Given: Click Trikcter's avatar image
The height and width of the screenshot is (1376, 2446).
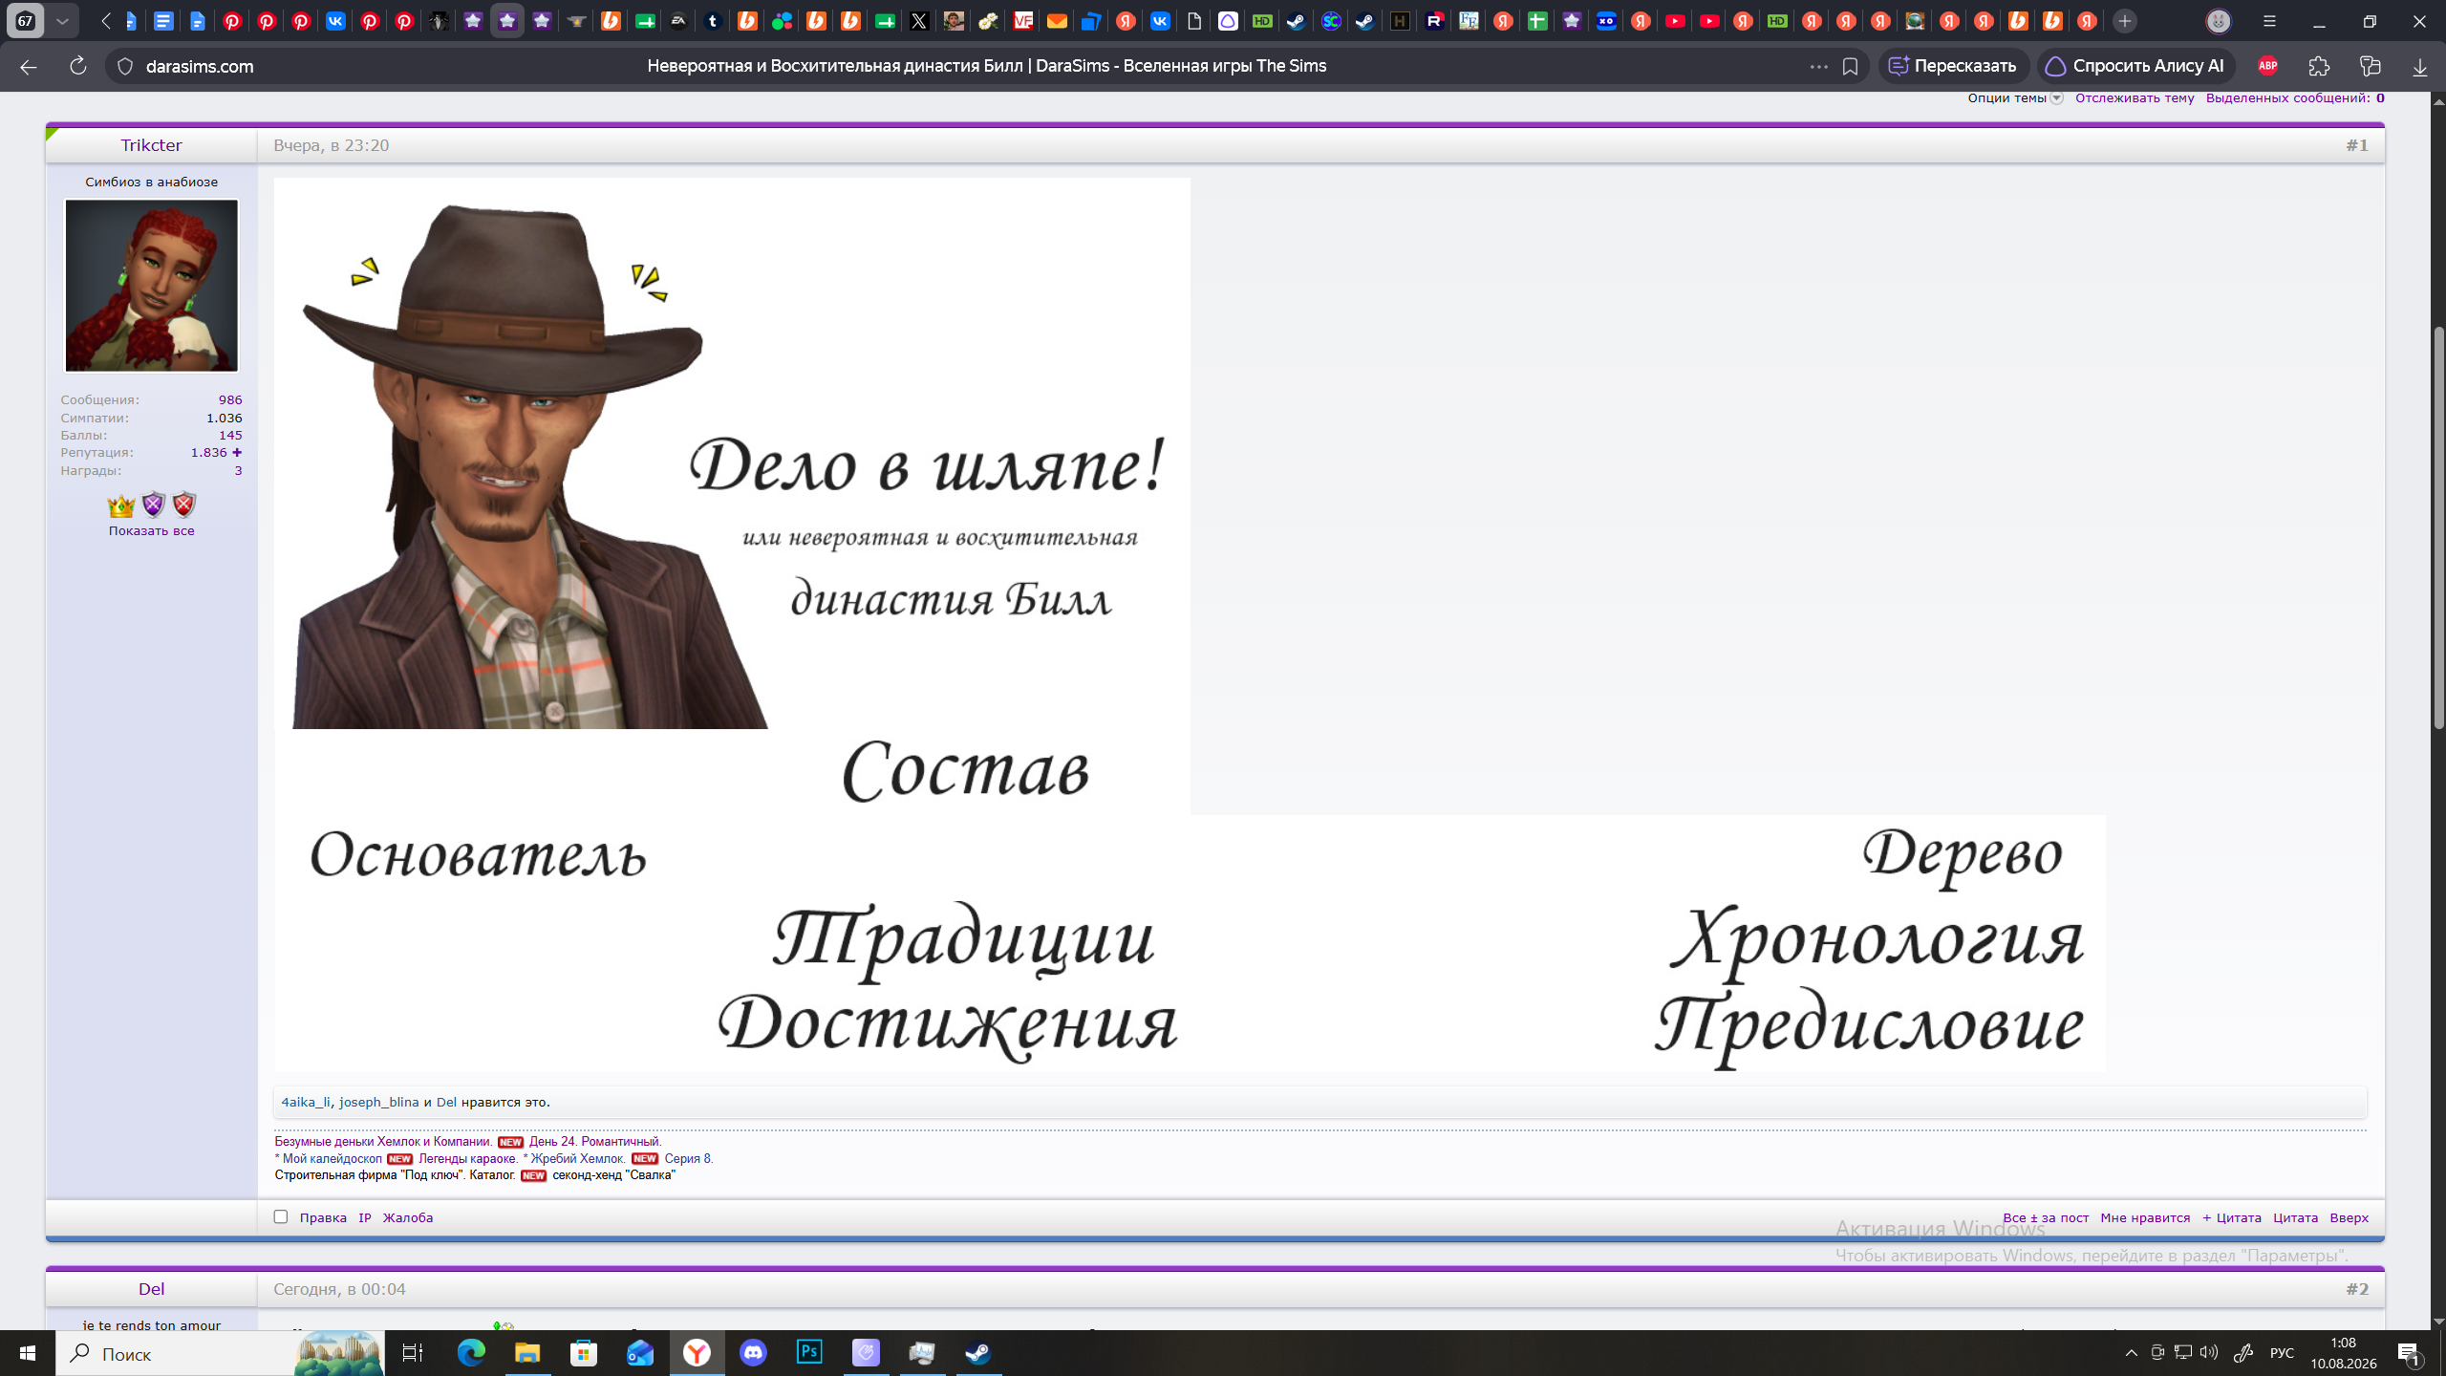Looking at the screenshot, I should pos(151,285).
